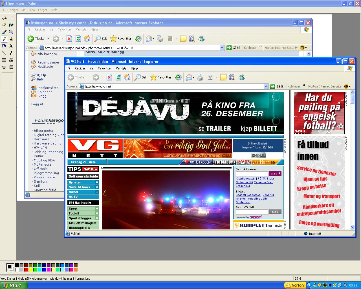Viewport: 361px width, 289px height.
Task: Open the Programmering forum category
Action: coord(46,173)
